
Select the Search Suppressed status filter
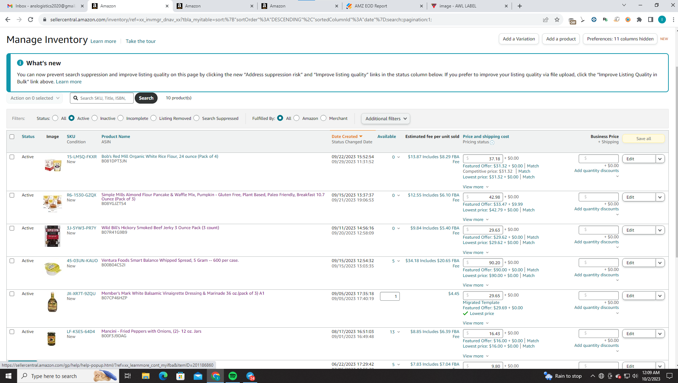[x=197, y=118]
